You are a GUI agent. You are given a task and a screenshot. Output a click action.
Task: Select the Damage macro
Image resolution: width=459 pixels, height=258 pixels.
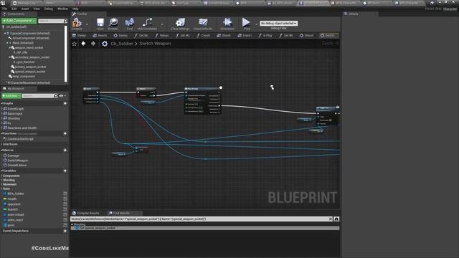(x=14, y=156)
